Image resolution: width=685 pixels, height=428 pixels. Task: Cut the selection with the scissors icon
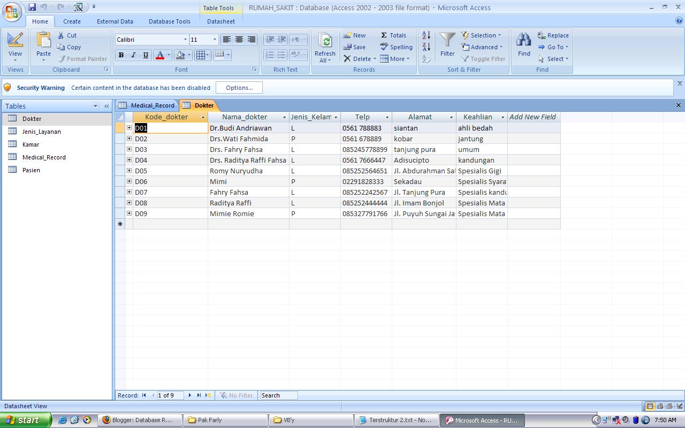(x=67, y=35)
